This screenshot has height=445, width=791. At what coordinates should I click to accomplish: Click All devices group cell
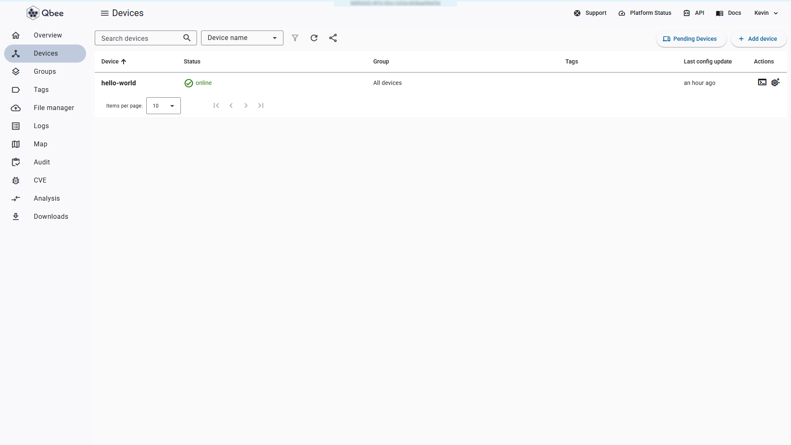[x=387, y=83]
